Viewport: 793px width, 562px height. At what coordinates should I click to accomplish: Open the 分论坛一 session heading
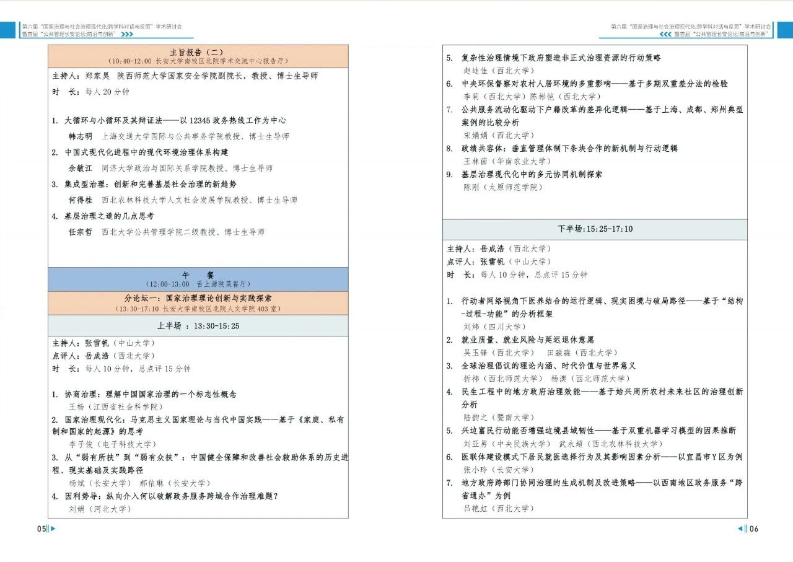click(x=198, y=302)
